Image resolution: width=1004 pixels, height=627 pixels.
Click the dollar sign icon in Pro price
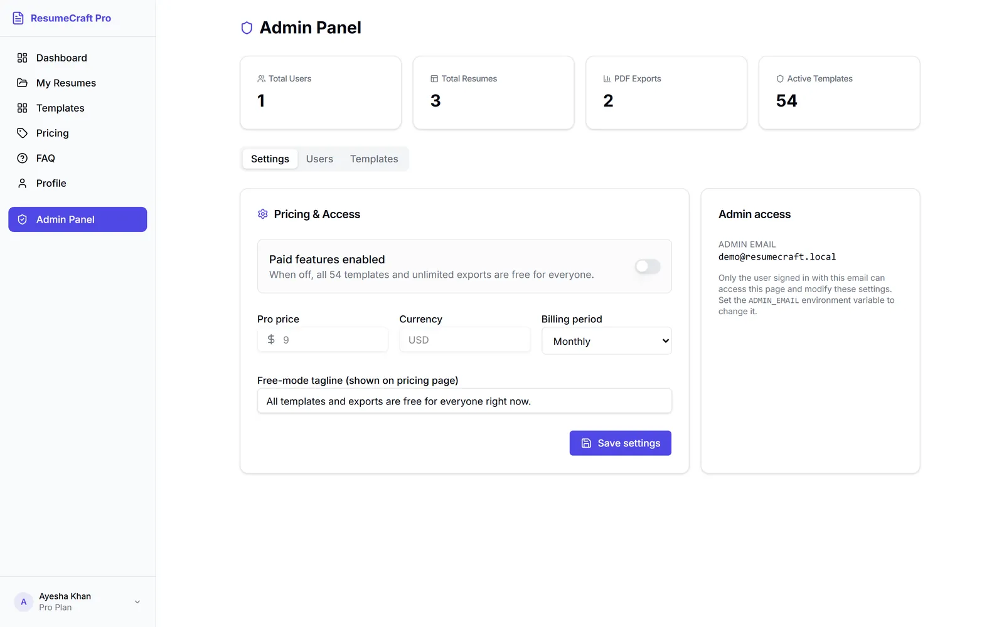click(x=271, y=339)
